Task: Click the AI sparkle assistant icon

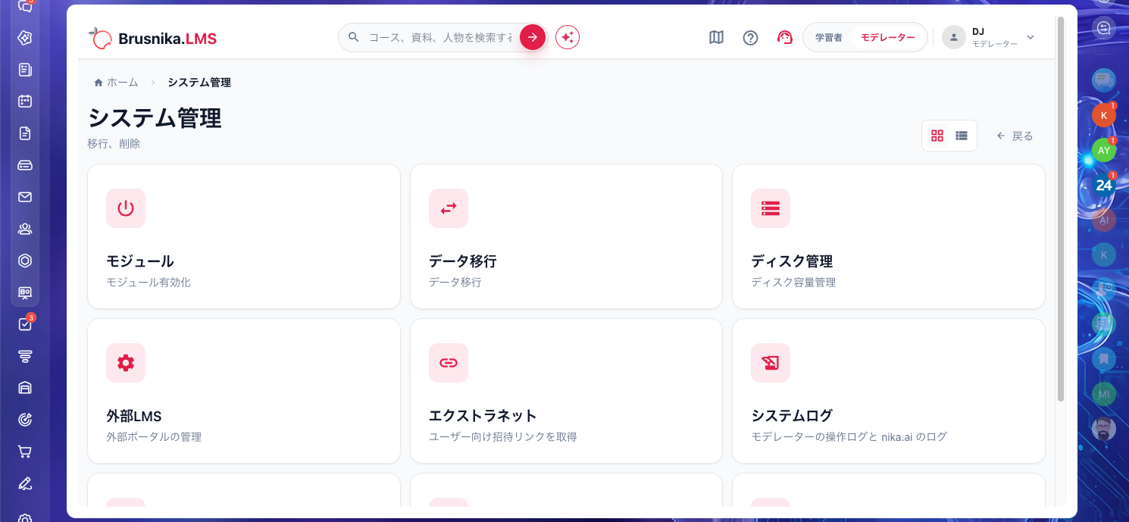Action: pyautogui.click(x=568, y=37)
